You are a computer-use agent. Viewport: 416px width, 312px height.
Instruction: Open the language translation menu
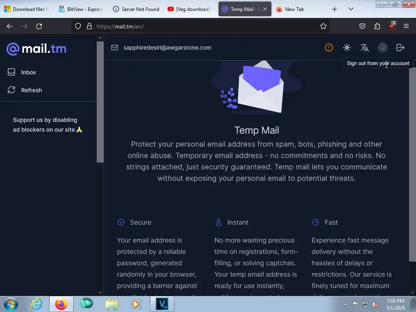tap(364, 48)
